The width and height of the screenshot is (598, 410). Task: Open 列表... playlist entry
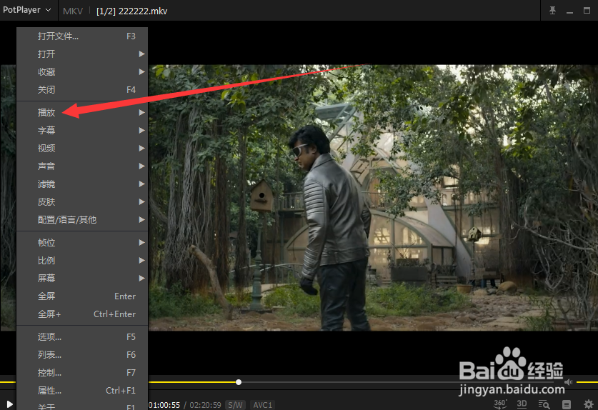pyautogui.click(x=82, y=355)
